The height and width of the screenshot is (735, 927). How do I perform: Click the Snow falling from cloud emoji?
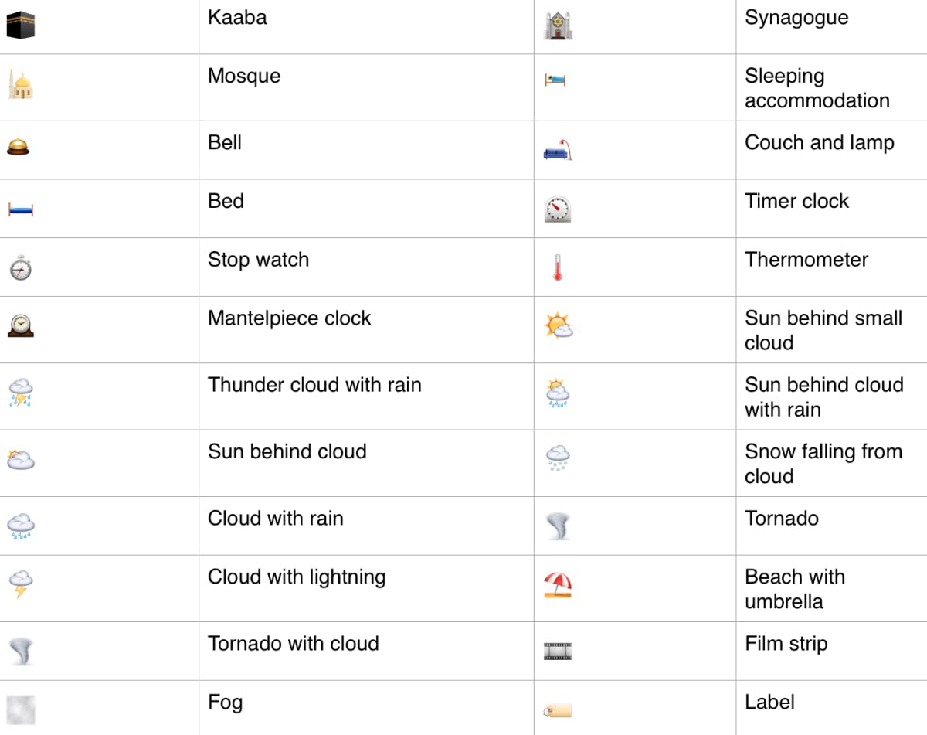(x=558, y=458)
